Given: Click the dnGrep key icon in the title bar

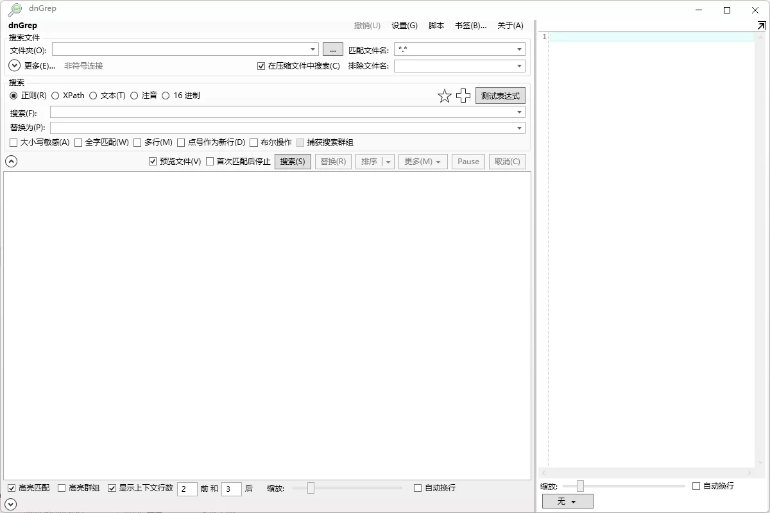Looking at the screenshot, I should (x=14, y=8).
